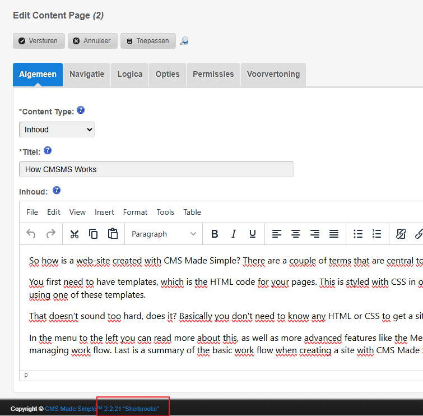Screen dimensions: 423x416
Task: Click the Titel input field
Action: pyautogui.click(x=156, y=169)
